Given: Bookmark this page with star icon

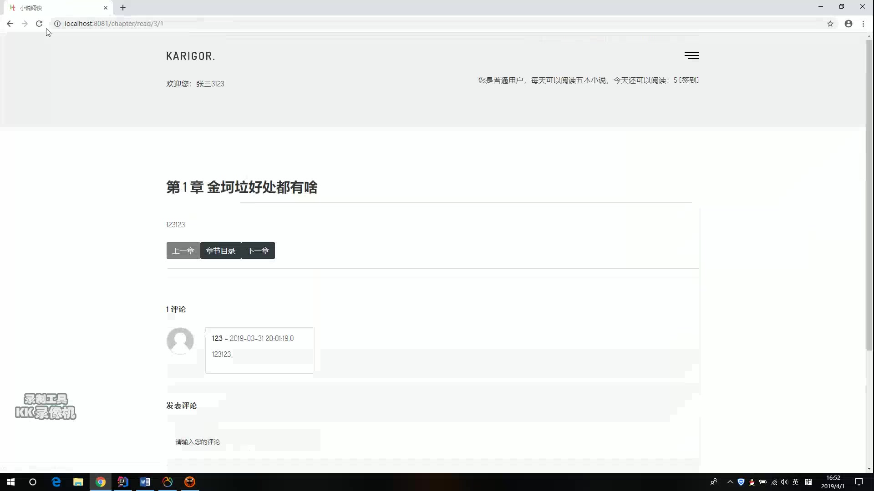Looking at the screenshot, I should (x=830, y=24).
